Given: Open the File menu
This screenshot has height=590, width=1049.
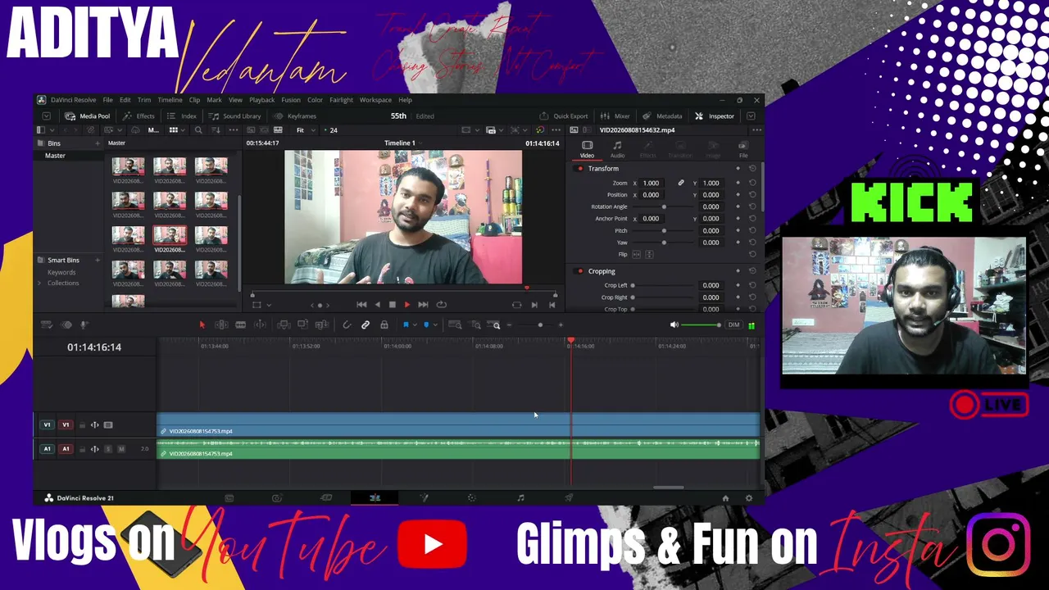Looking at the screenshot, I should pos(107,100).
